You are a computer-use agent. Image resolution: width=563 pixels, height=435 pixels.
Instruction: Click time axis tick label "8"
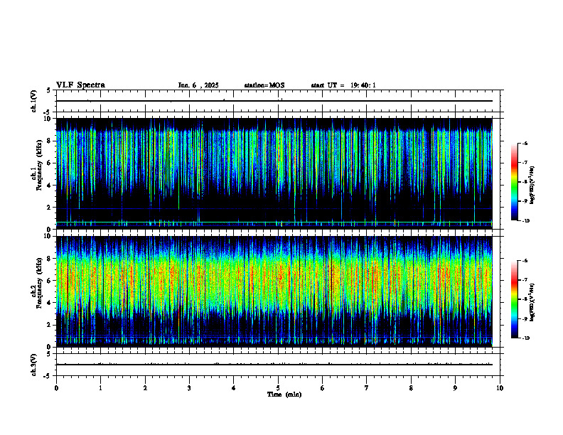pyautogui.click(x=411, y=388)
